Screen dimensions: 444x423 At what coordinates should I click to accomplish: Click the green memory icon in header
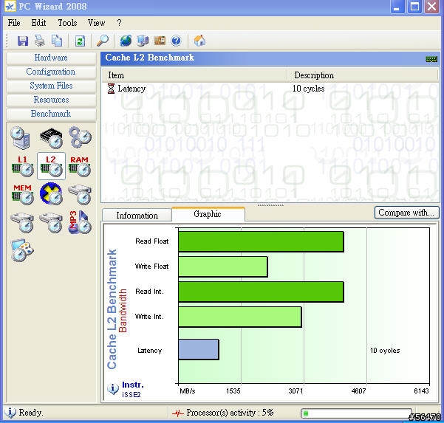pos(431,59)
